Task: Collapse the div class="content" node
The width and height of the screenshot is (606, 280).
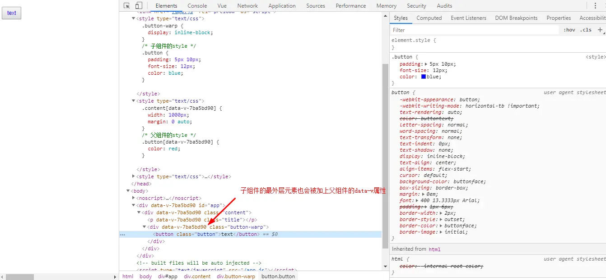Action: [x=139, y=212]
